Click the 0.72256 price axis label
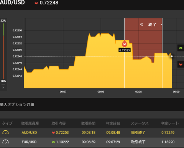The image size is (184, 148). pyautogui.click(x=17, y=30)
